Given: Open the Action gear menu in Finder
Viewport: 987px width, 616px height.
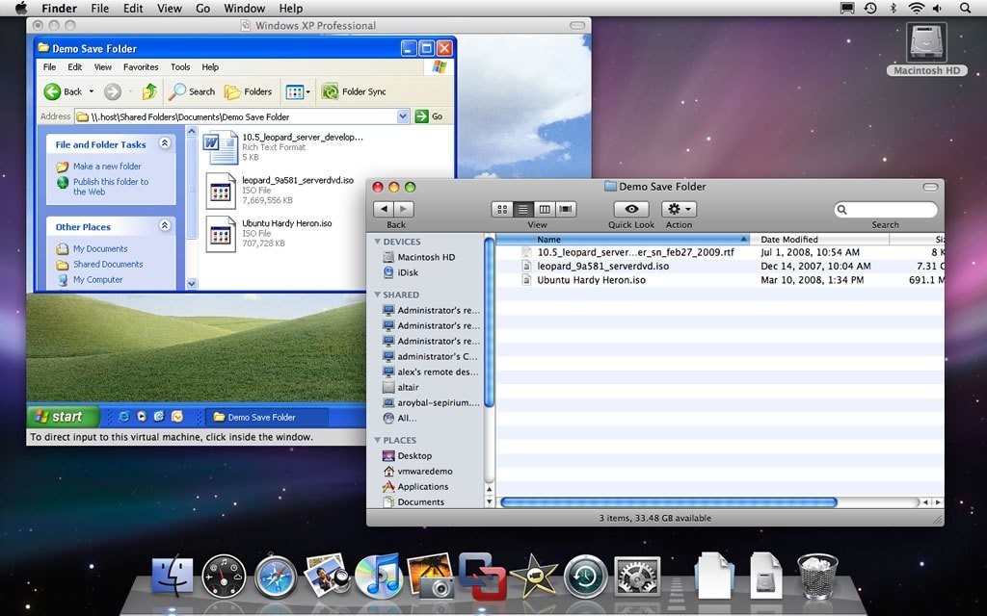Looking at the screenshot, I should (x=679, y=210).
